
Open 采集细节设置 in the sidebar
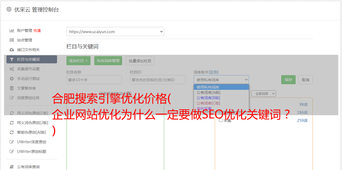tap(28, 69)
